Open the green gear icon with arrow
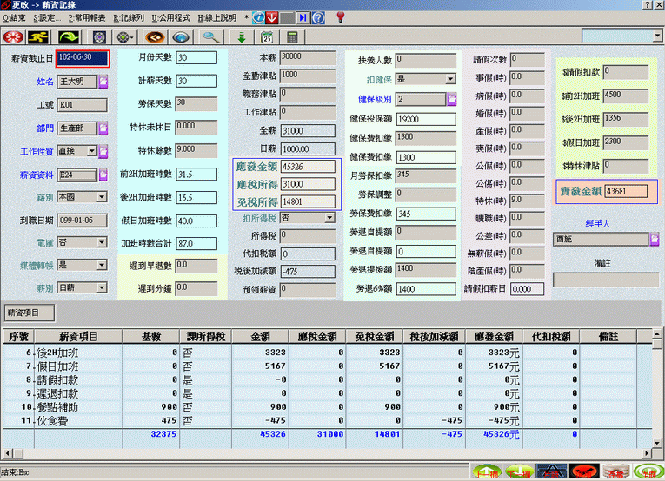 point(124,37)
